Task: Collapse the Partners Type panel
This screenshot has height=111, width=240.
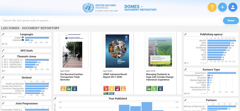Action: [185, 69]
